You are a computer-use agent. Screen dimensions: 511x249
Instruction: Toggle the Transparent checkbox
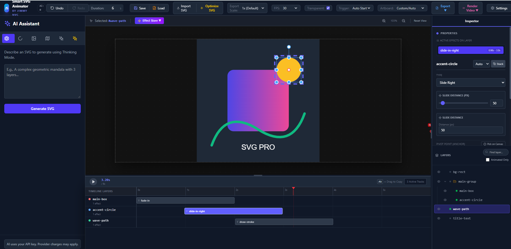tap(328, 8)
